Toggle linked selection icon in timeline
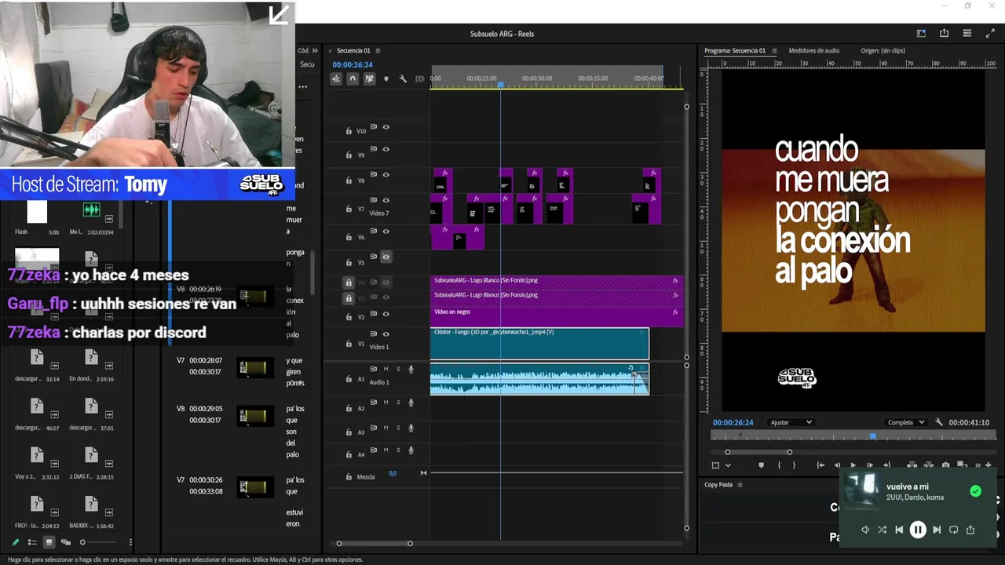This screenshot has height=565, width=1005. point(369,78)
